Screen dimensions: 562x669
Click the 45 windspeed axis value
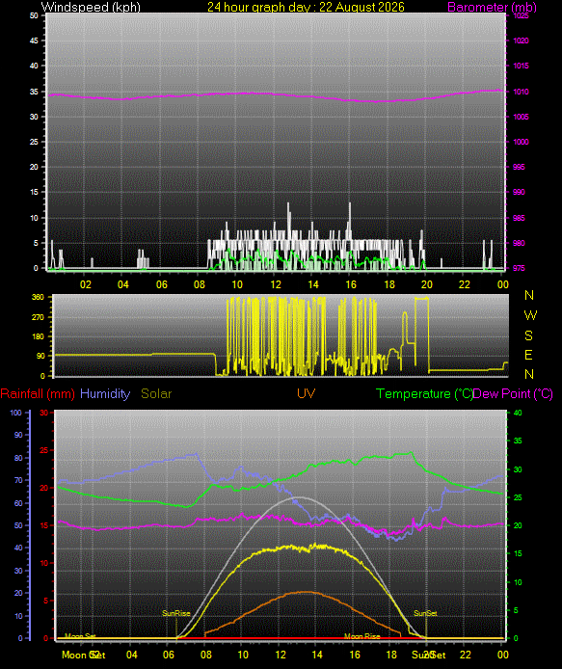[x=34, y=40]
